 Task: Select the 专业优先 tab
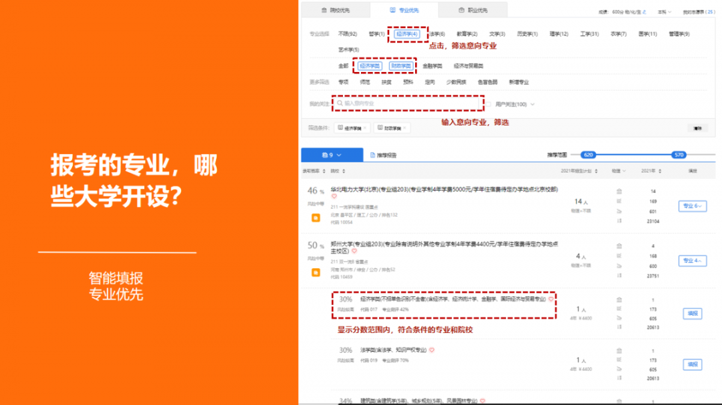pyautogui.click(x=404, y=10)
